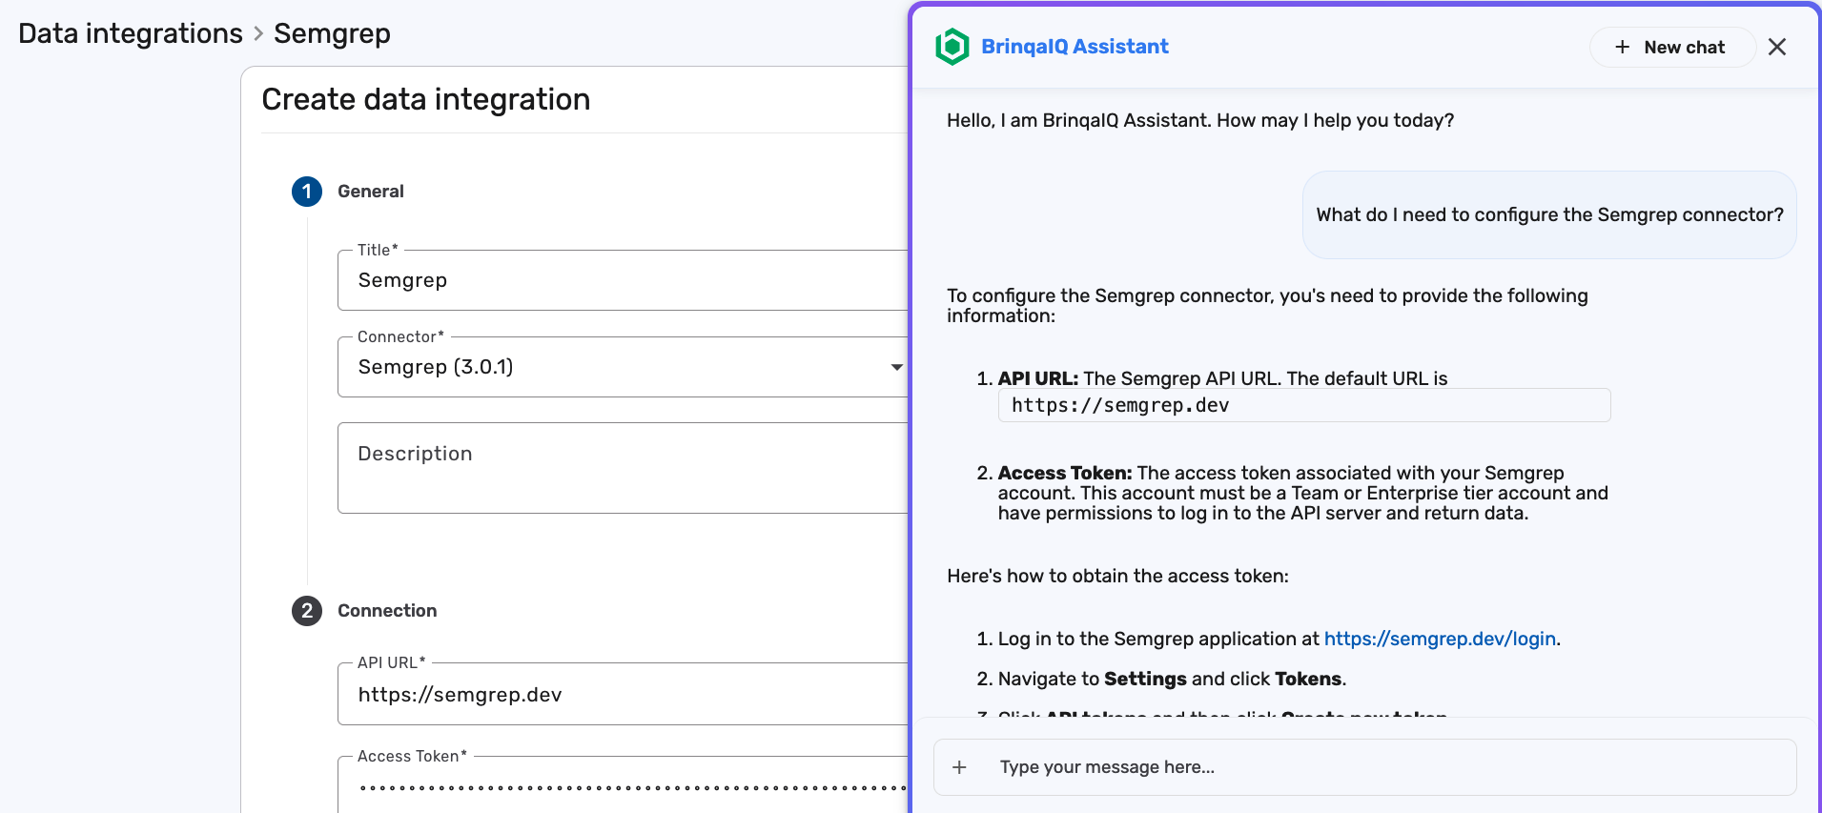Screen dimensions: 1822x813
Task: Click the API URL input field
Action: pyautogui.click(x=623, y=694)
